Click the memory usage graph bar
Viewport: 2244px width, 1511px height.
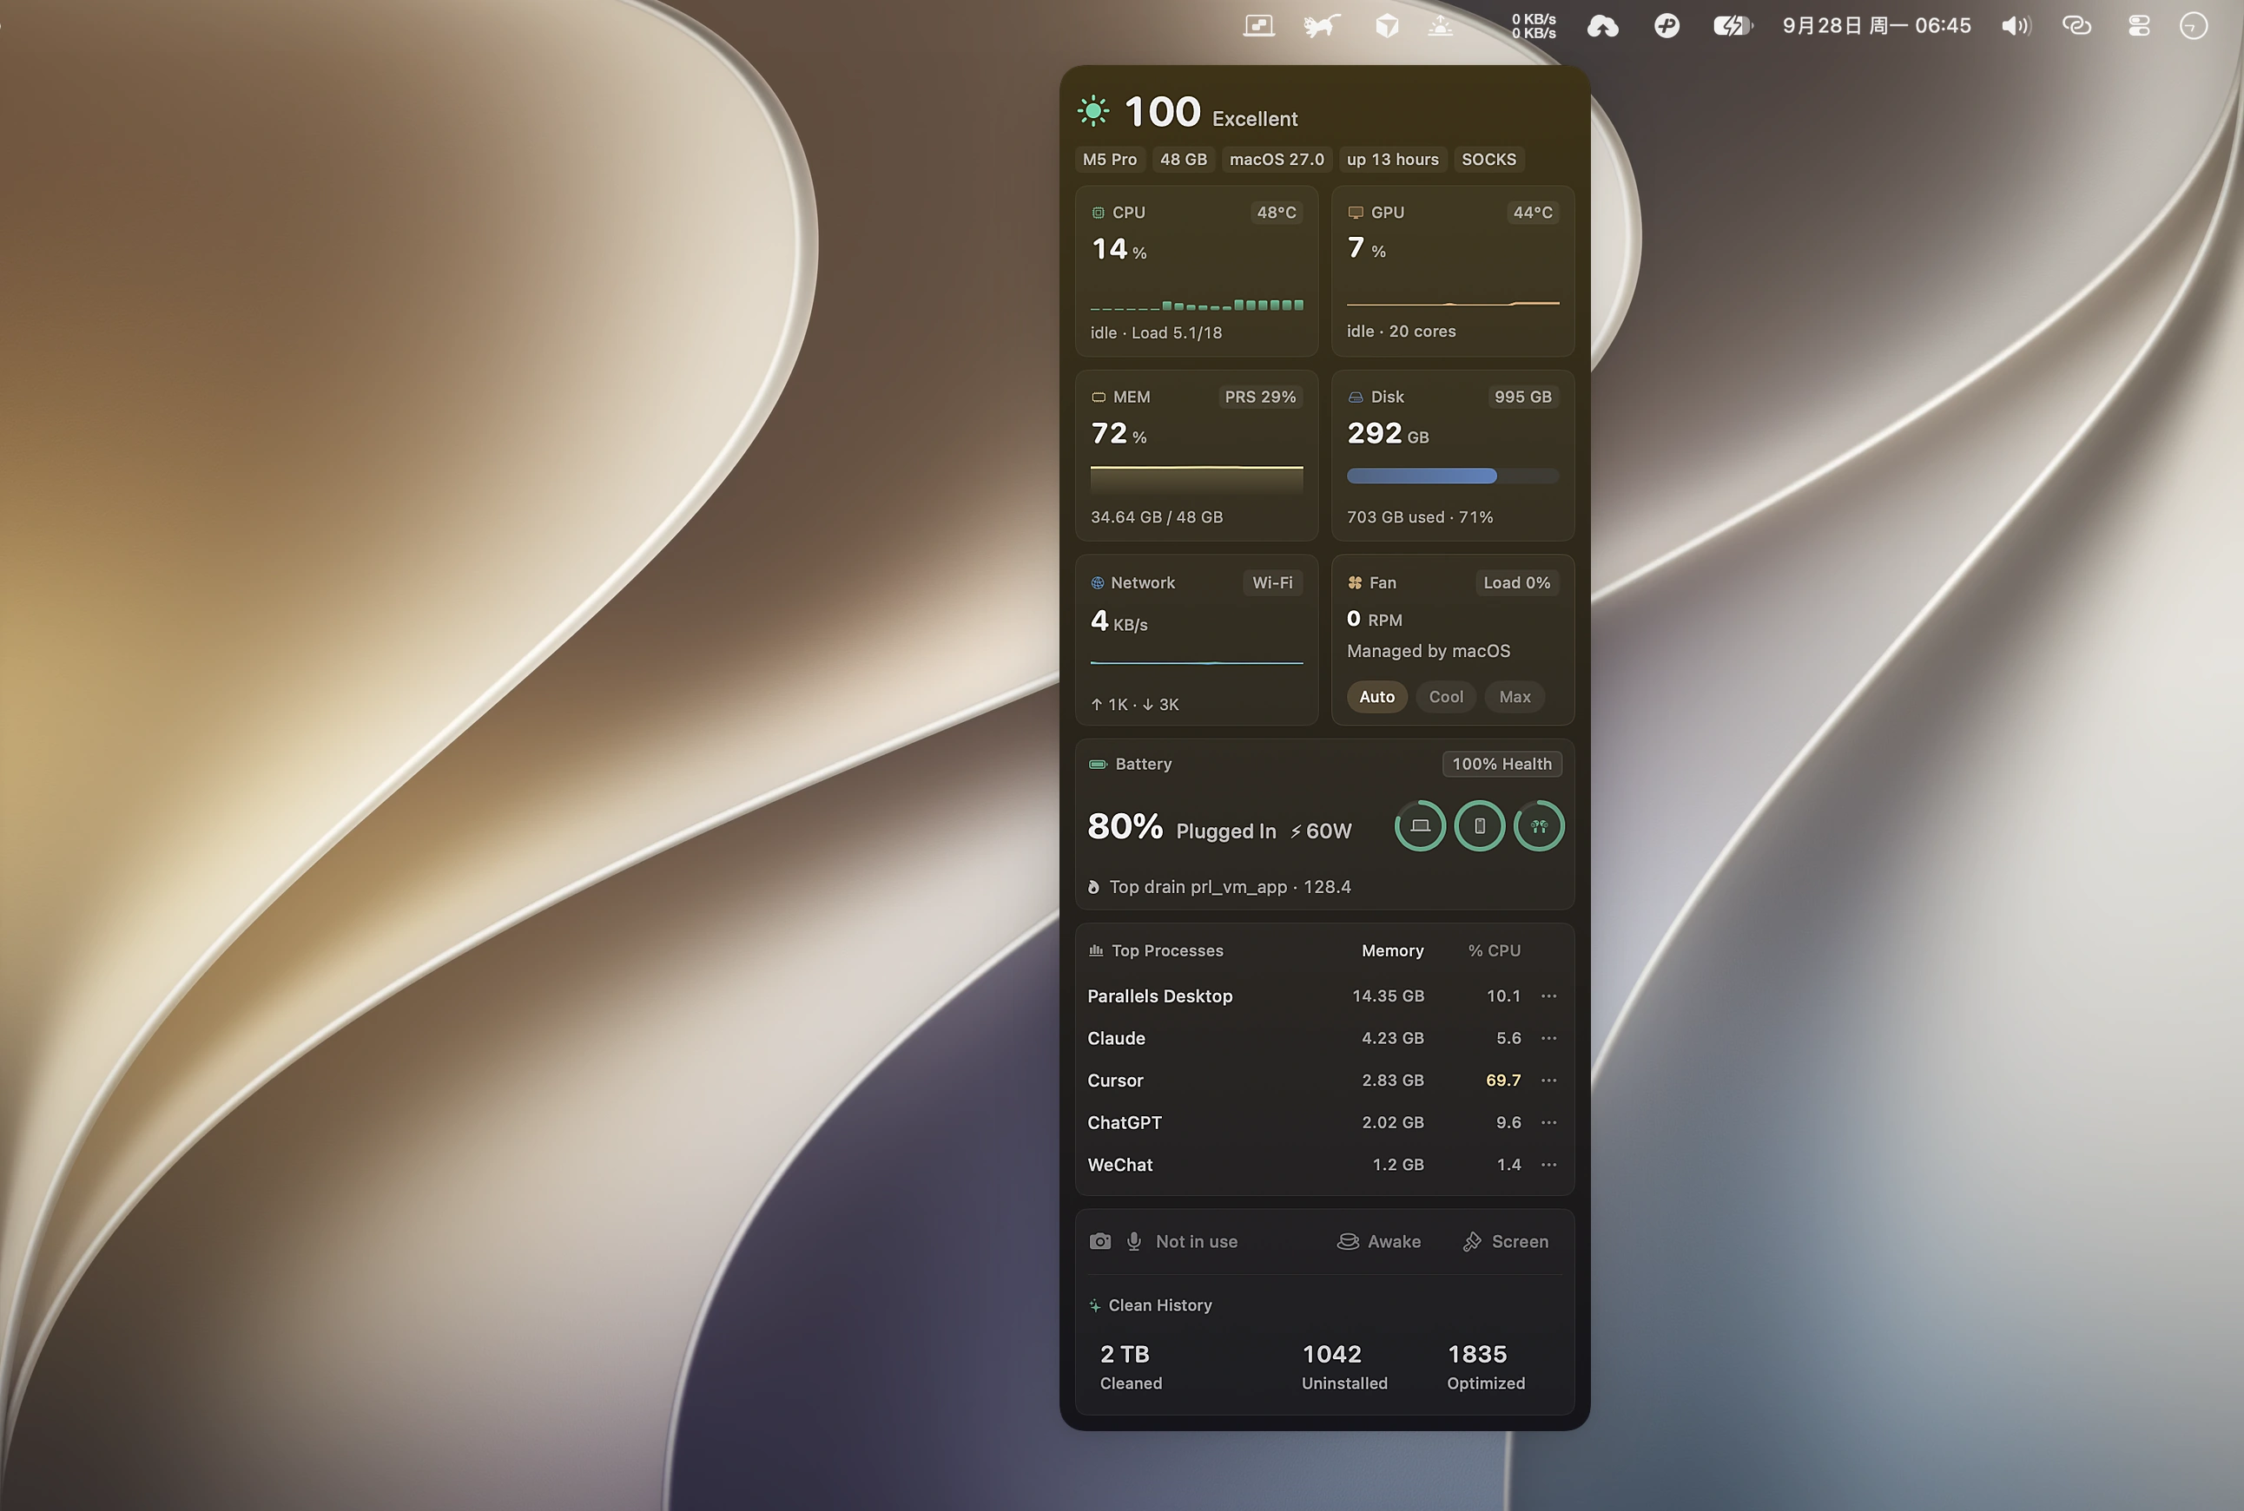coord(1197,480)
